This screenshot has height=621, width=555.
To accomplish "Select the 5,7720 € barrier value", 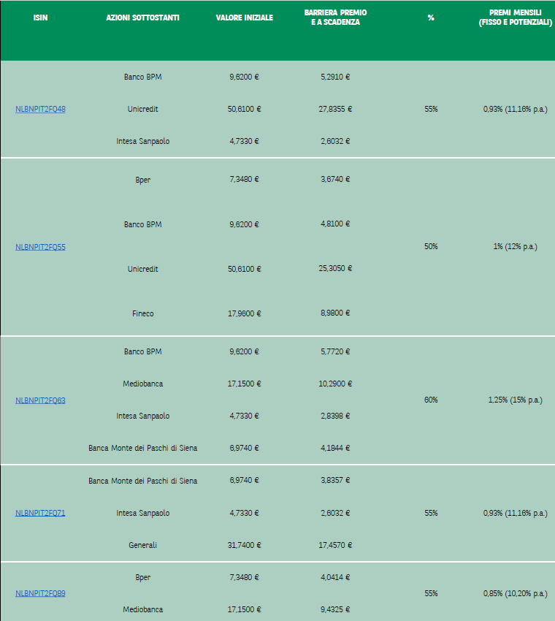I will click(x=335, y=351).
